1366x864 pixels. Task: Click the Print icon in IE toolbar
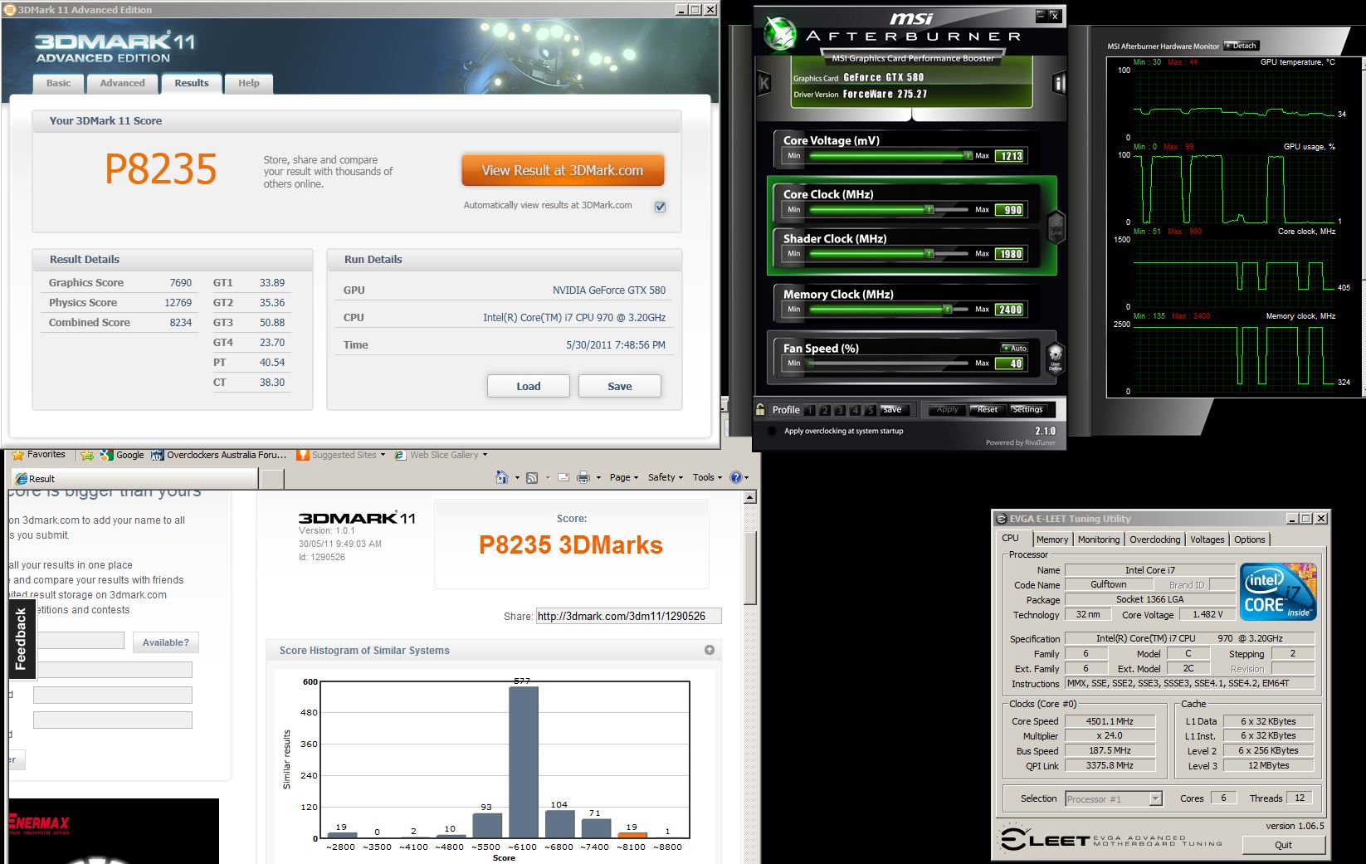point(583,477)
